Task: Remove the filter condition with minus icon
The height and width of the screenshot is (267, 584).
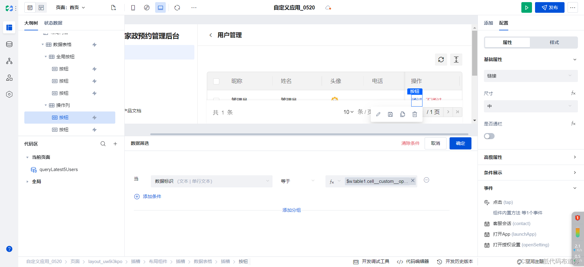Action: (426, 180)
